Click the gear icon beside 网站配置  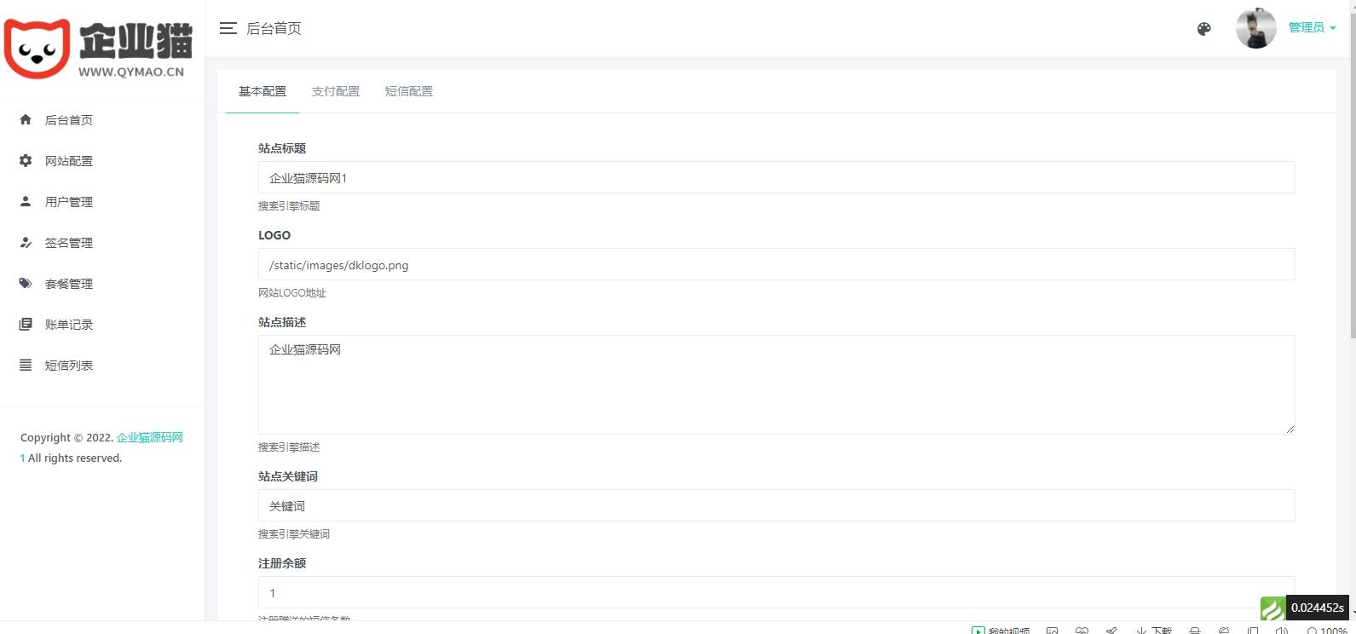(26, 160)
